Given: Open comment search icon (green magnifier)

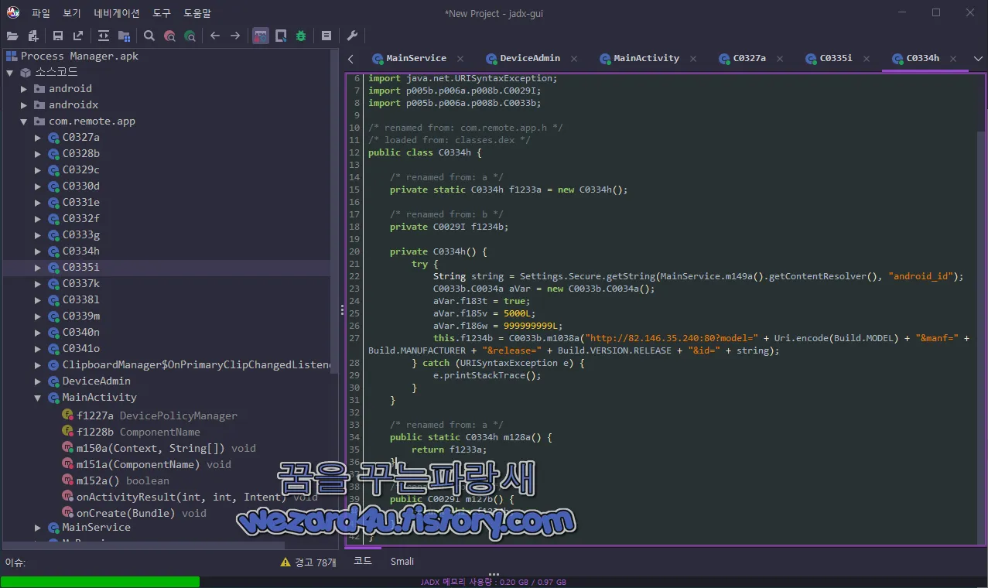Looking at the screenshot, I should click(x=190, y=36).
